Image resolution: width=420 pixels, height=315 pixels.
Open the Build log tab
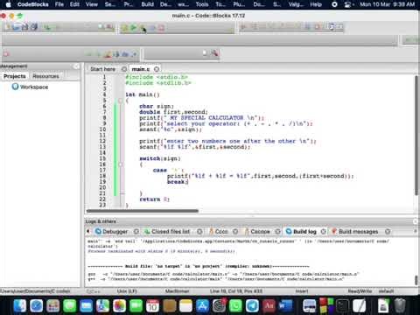pyautogui.click(x=304, y=232)
